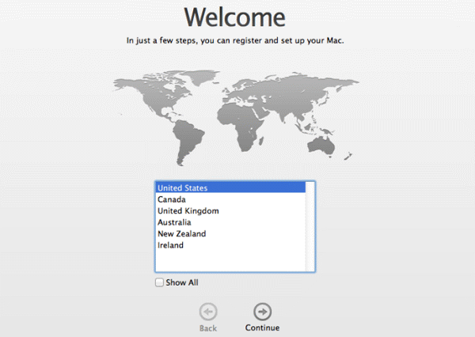Viewport: 475px width, 337px height.
Task: Click the world map image
Action: coord(236,118)
